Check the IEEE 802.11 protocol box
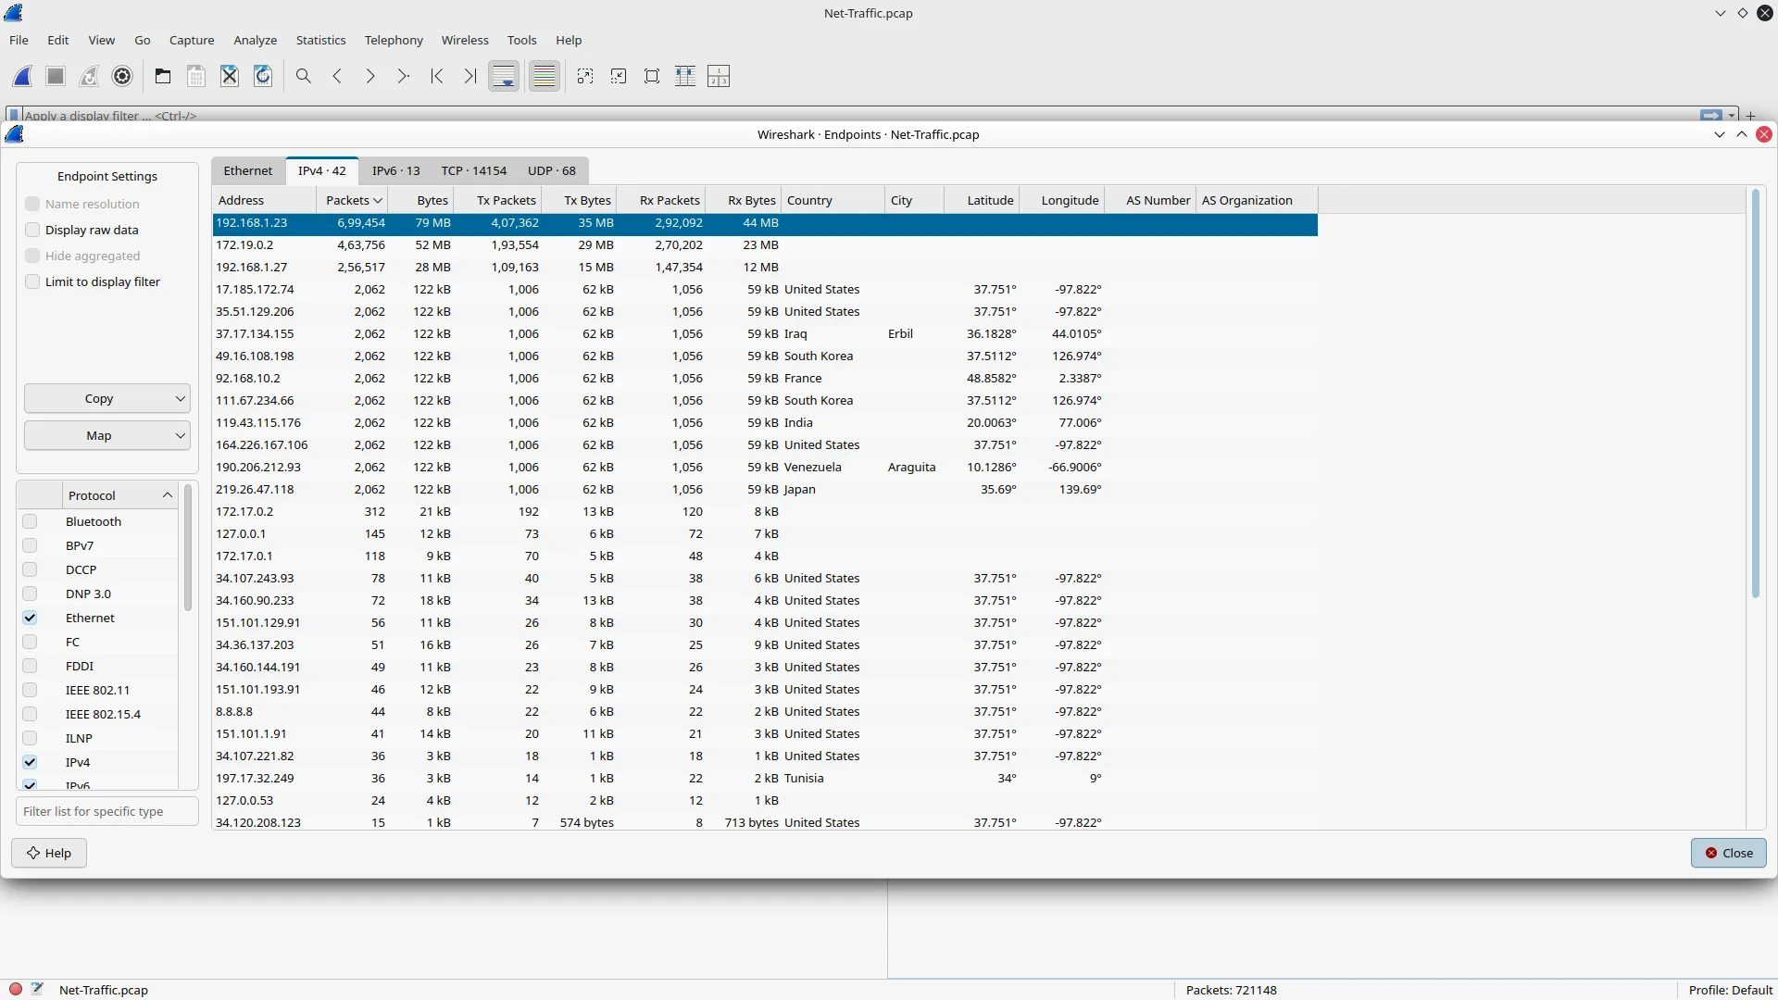 tap(30, 690)
